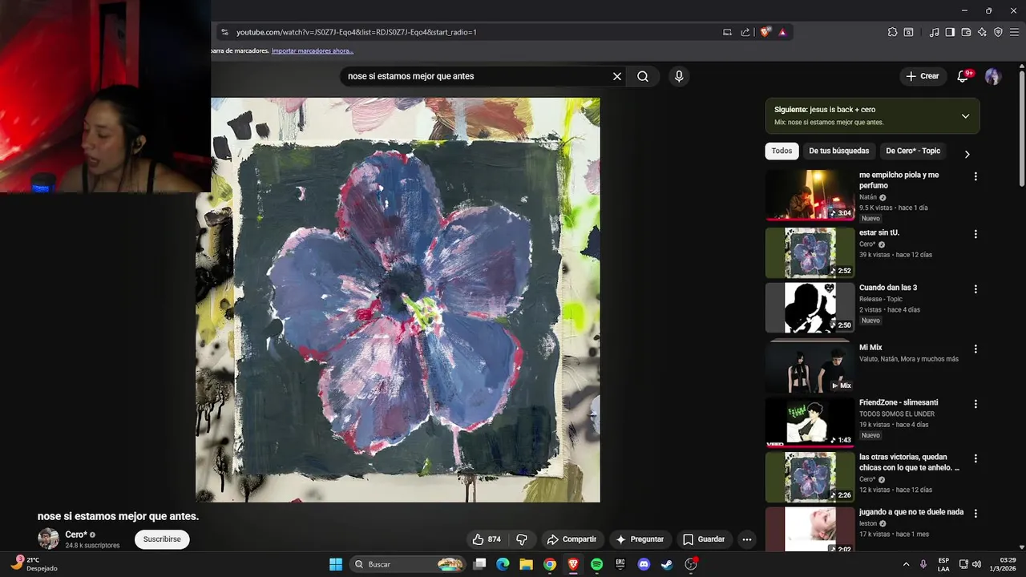Open options menu for 'Cuando dan las 3'
This screenshot has height=577, width=1026.
click(976, 288)
